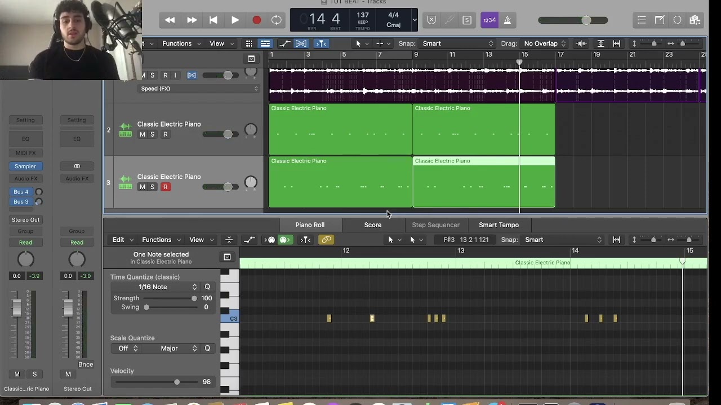The height and width of the screenshot is (405, 721).
Task: Toggle Catch Playhead in tracks toolbar
Action: click(321, 43)
